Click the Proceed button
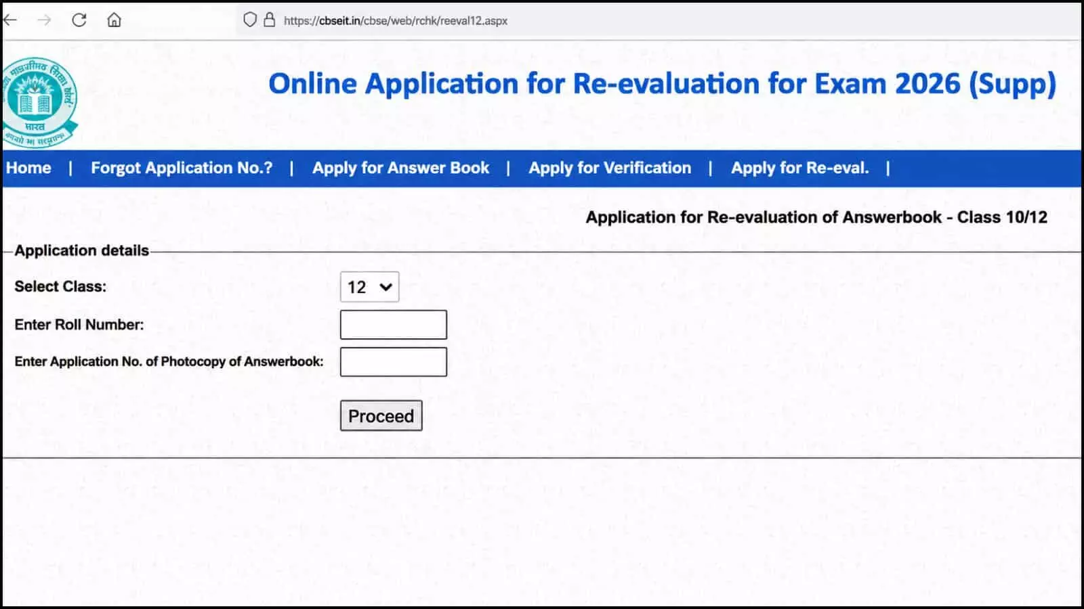1084x609 pixels. click(381, 415)
